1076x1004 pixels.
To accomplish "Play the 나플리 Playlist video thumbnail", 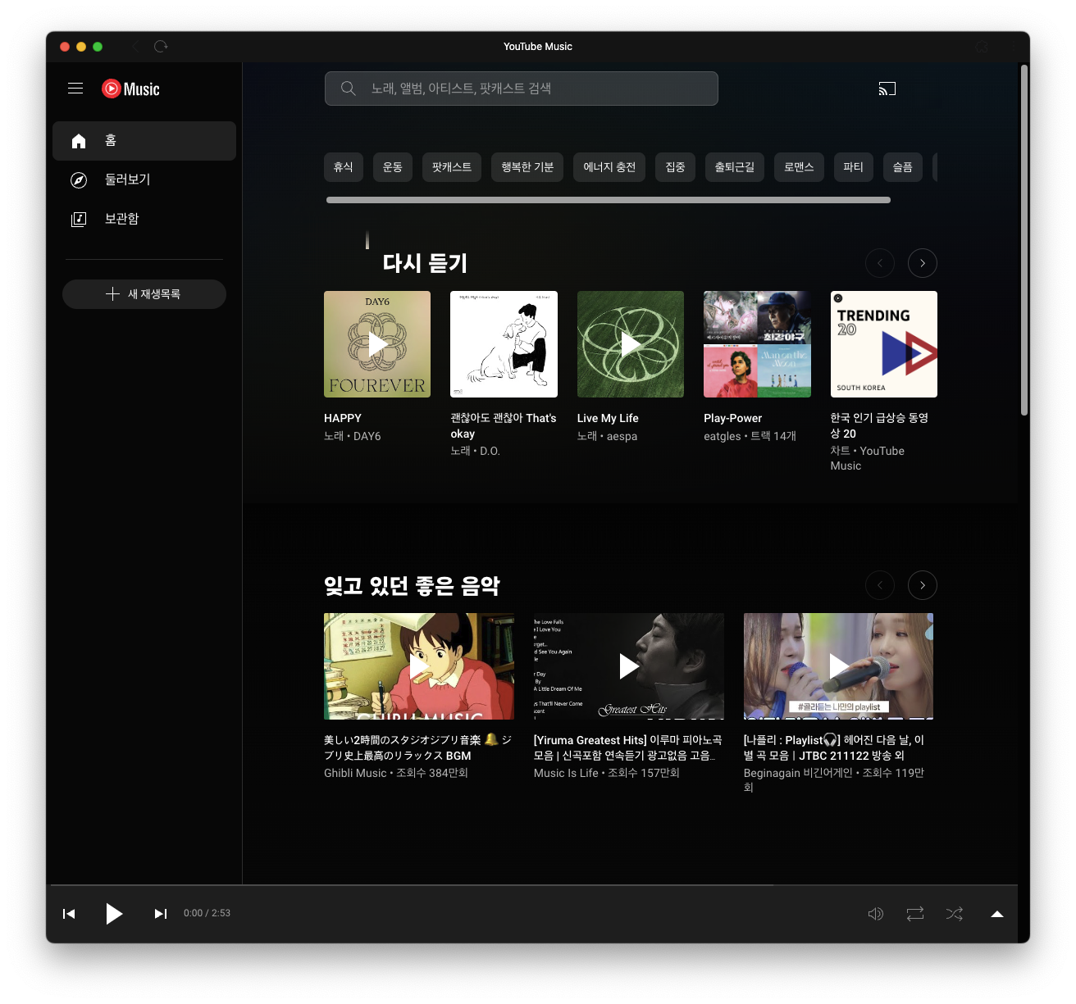I will (838, 666).
